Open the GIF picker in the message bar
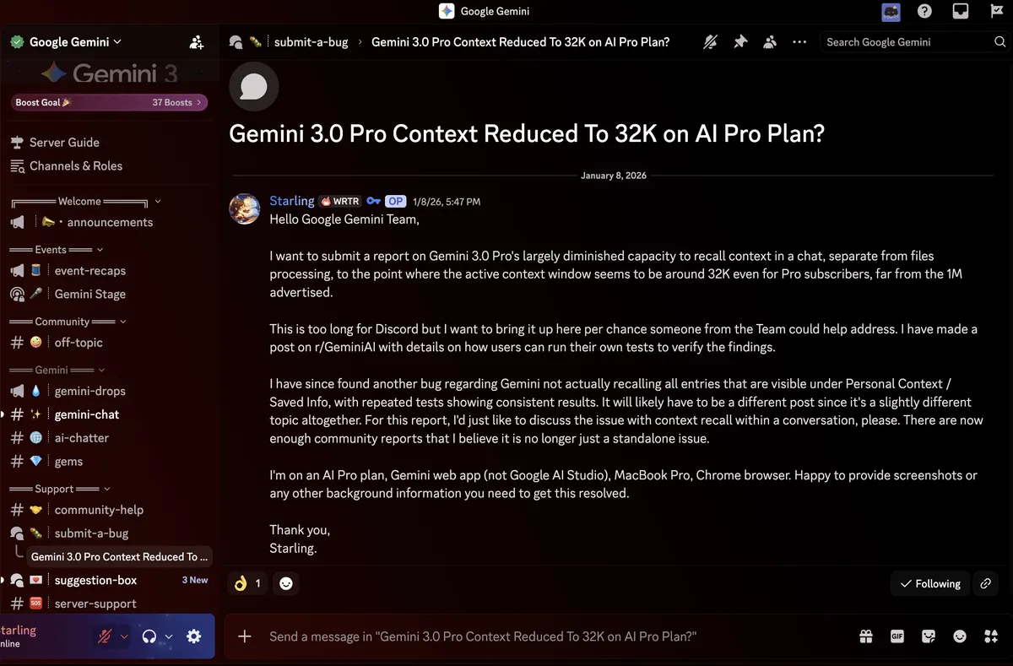Screen dimensions: 1013x666 [x=897, y=636]
